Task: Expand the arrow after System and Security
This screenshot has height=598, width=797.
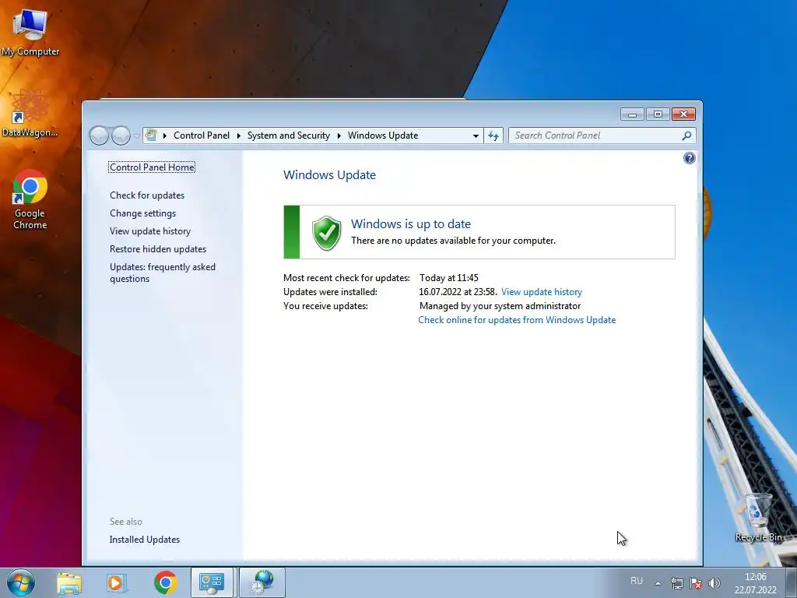Action: 339,135
